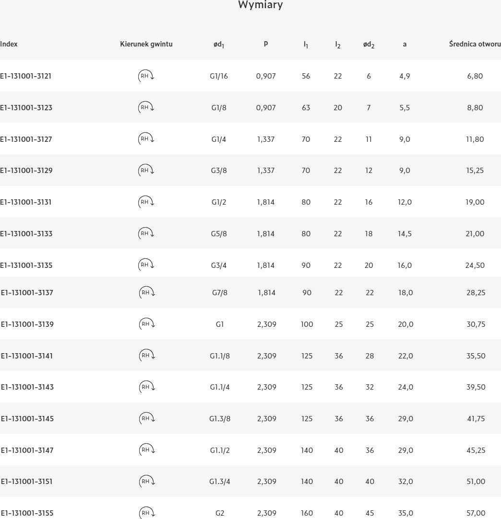Screen dimensions: 501x519
Task: Click the Index column header
Action: coord(9,44)
